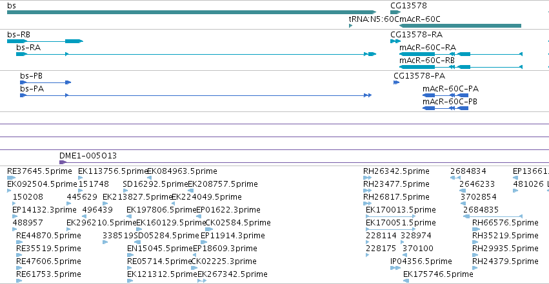
Task: Select EST EK092504.5prime
Action: pyautogui.click(x=42, y=184)
